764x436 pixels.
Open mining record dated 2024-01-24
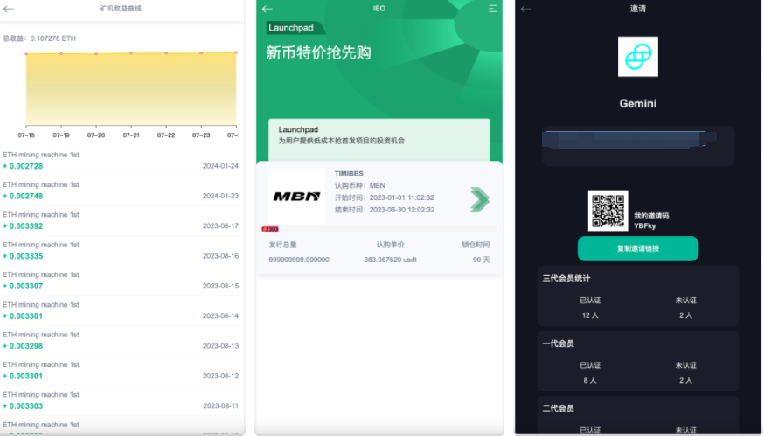tap(120, 161)
